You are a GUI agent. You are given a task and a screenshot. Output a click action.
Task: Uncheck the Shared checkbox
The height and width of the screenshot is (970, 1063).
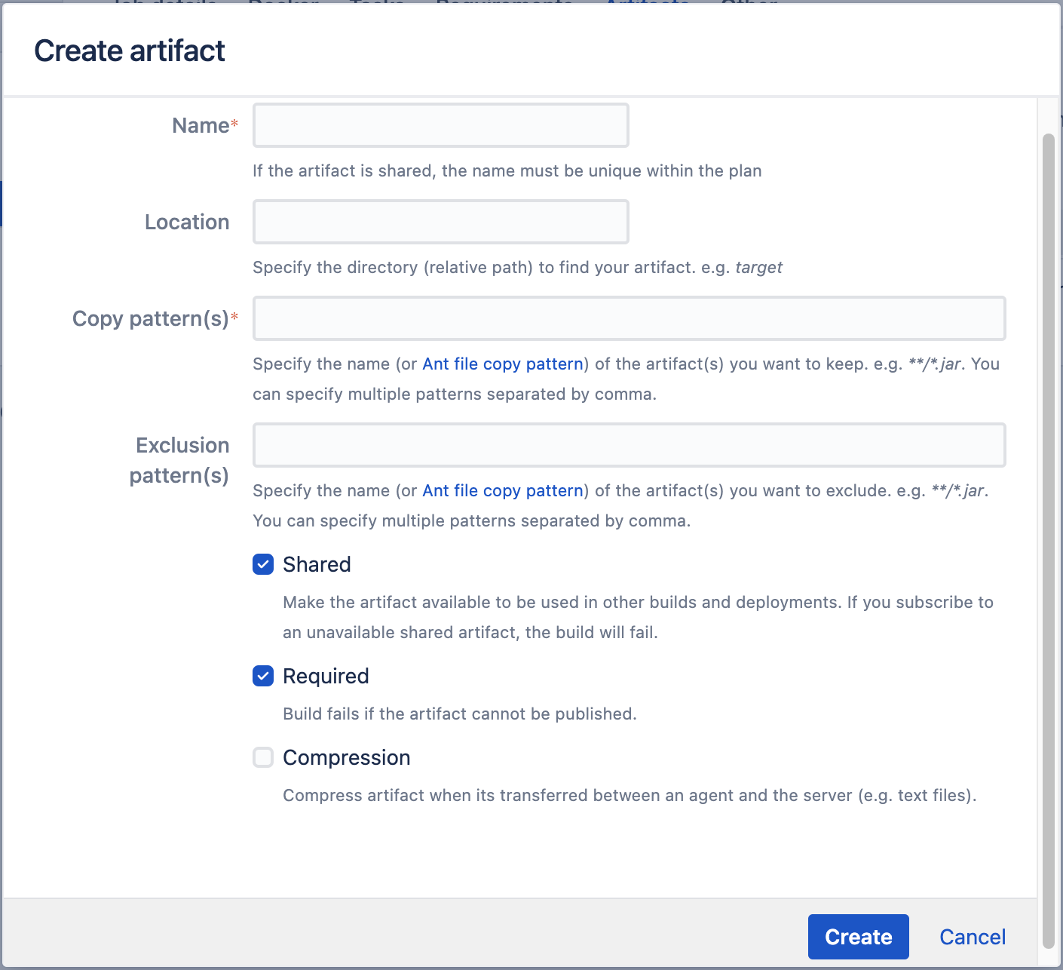pos(263,564)
